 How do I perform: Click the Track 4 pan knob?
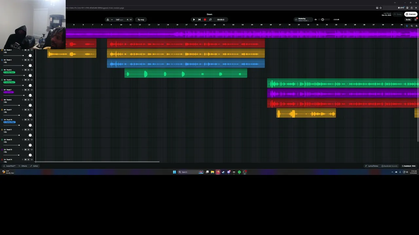(30, 66)
